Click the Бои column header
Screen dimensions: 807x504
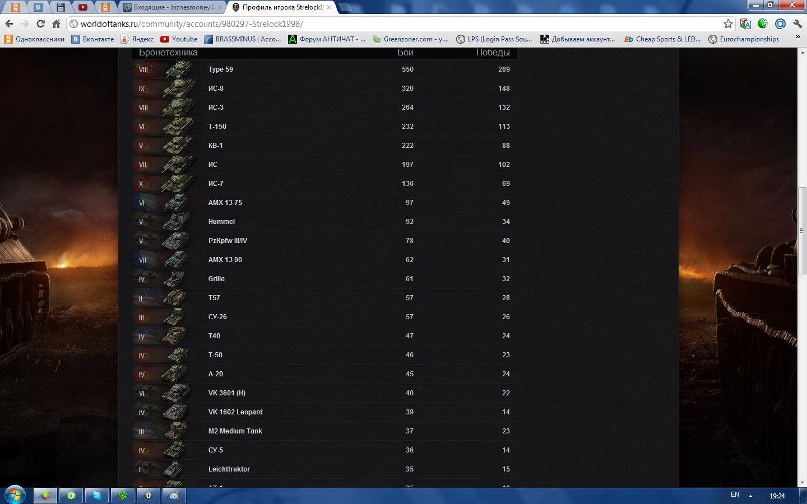click(405, 53)
